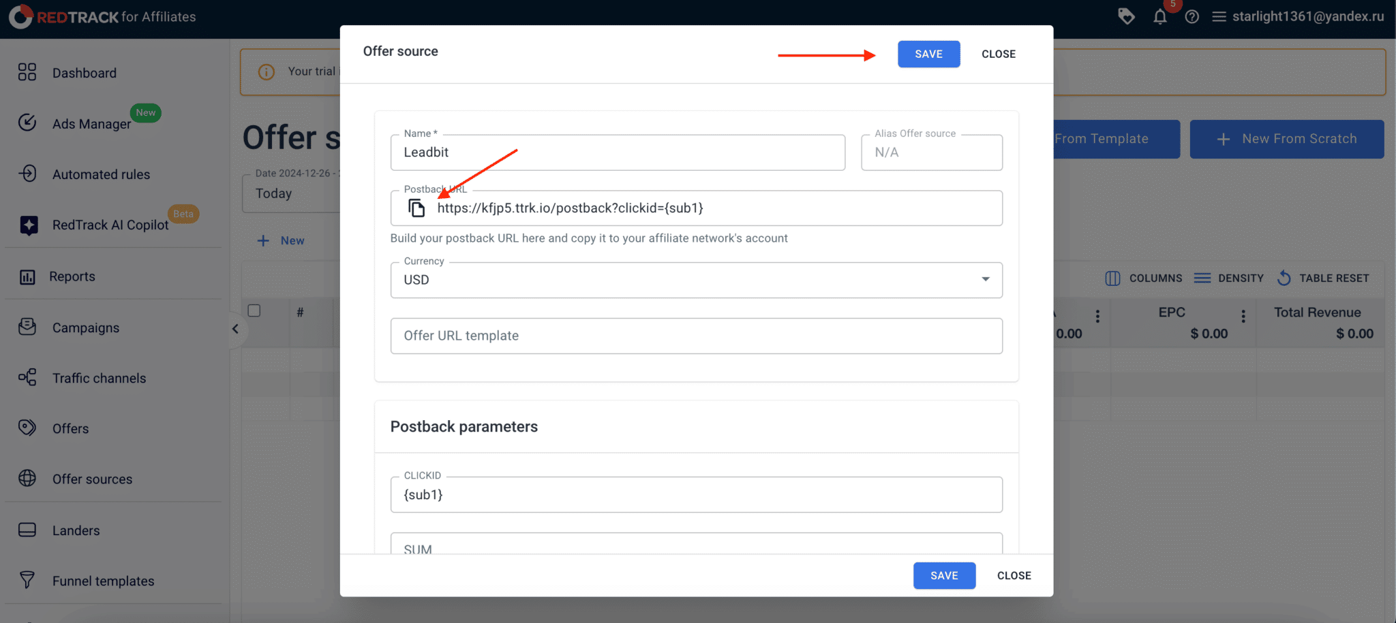Collapse the sidebar with the chevron
This screenshot has width=1396, height=623.
(235, 328)
